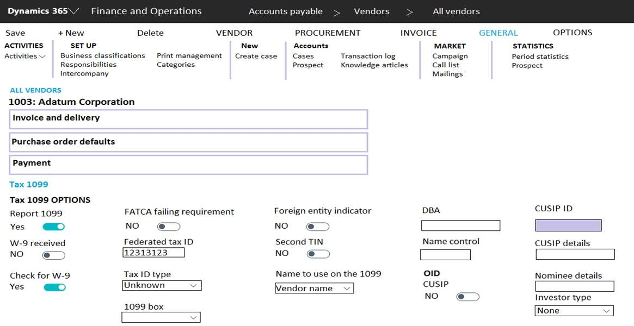This screenshot has width=634, height=326.
Task: Click Save in the action bar
Action: click(15, 33)
